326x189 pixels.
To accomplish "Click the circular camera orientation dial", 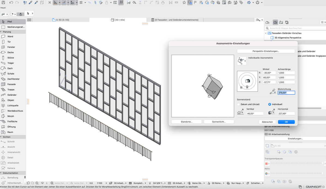I will 247,81.
